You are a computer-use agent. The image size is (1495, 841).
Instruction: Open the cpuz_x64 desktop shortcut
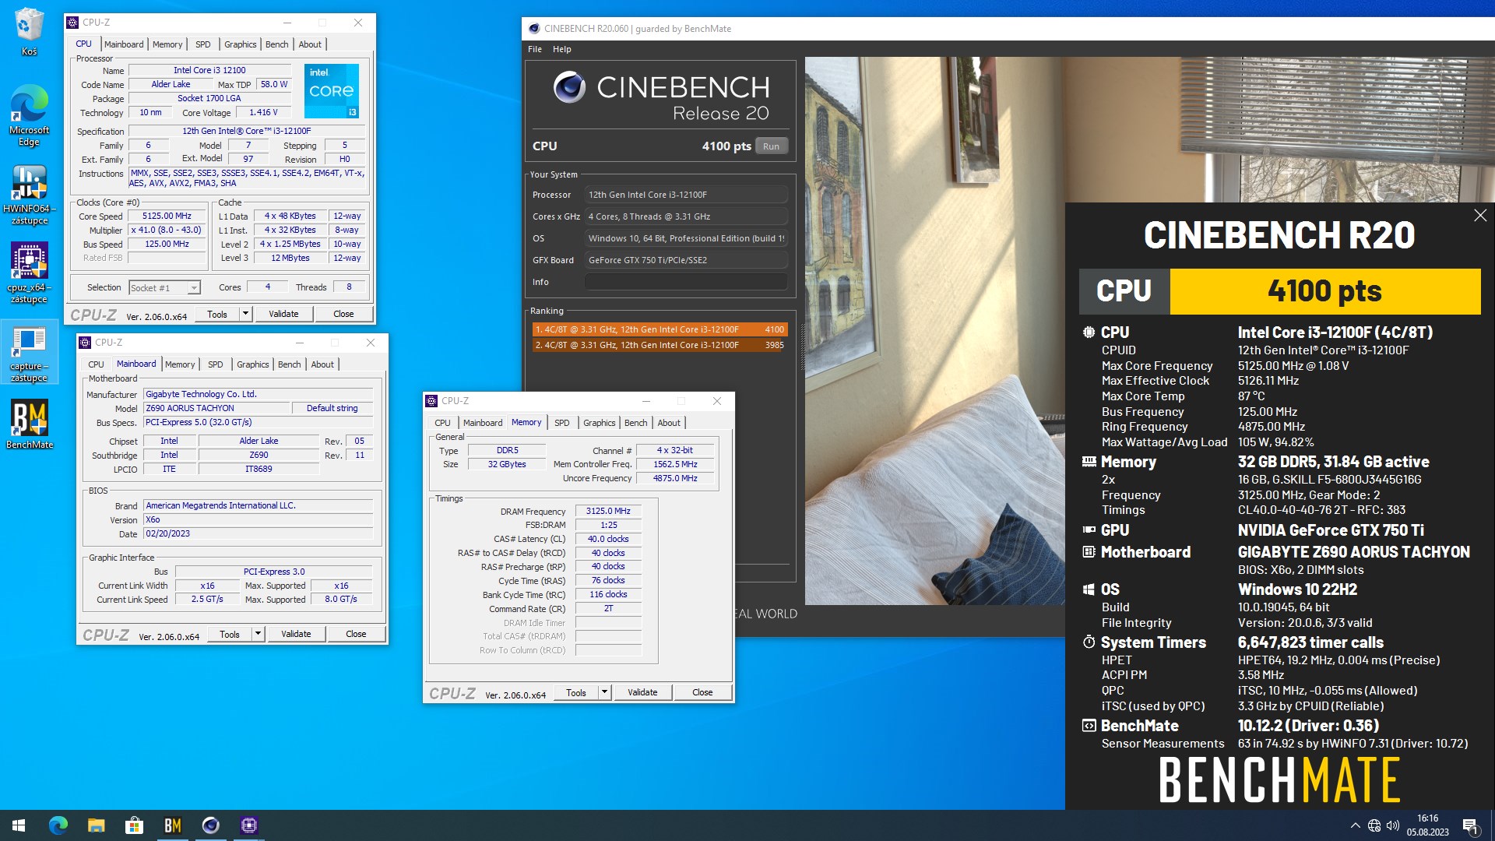tap(29, 273)
